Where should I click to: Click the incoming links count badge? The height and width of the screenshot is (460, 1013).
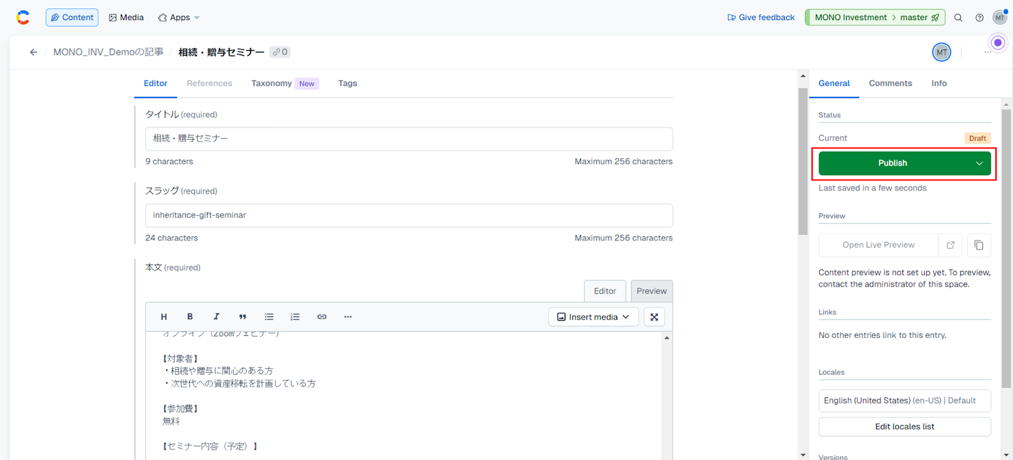point(280,52)
